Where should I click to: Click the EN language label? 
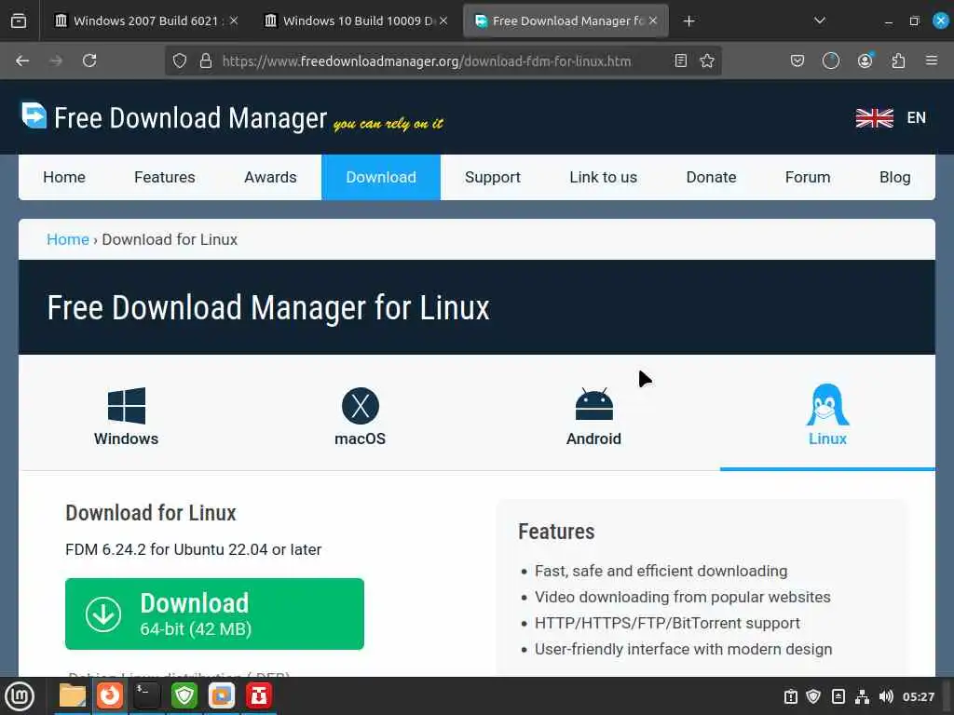coord(917,118)
